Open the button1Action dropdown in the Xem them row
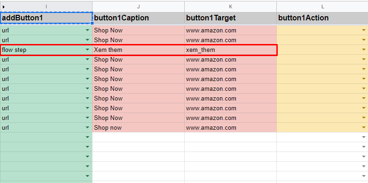The image size is (368, 183). (x=364, y=50)
